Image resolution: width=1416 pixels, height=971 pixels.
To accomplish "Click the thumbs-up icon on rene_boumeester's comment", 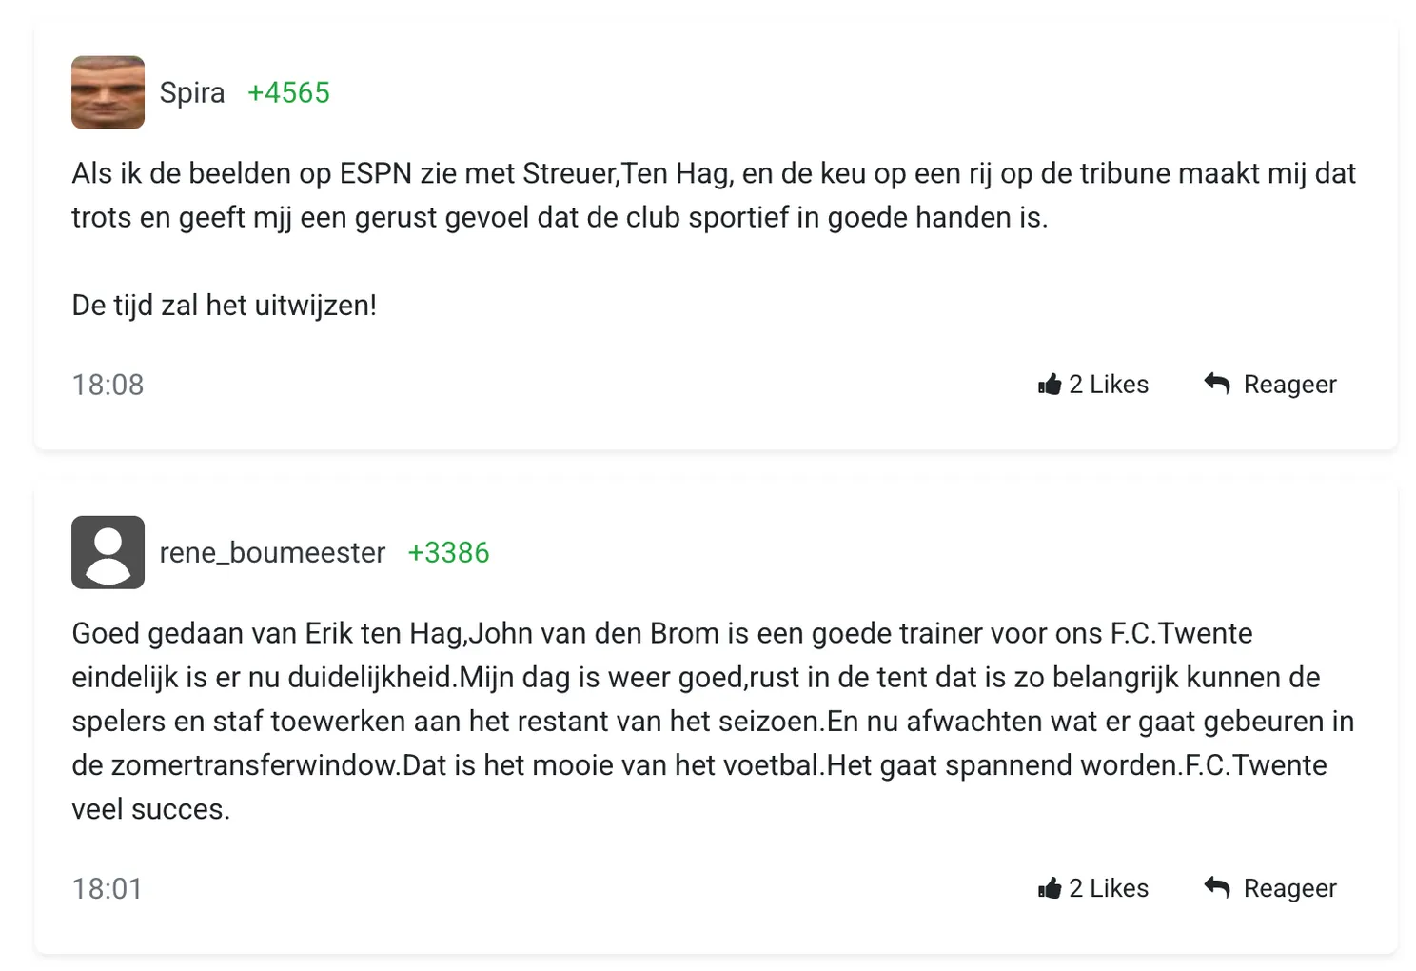I will click(x=1050, y=887).
